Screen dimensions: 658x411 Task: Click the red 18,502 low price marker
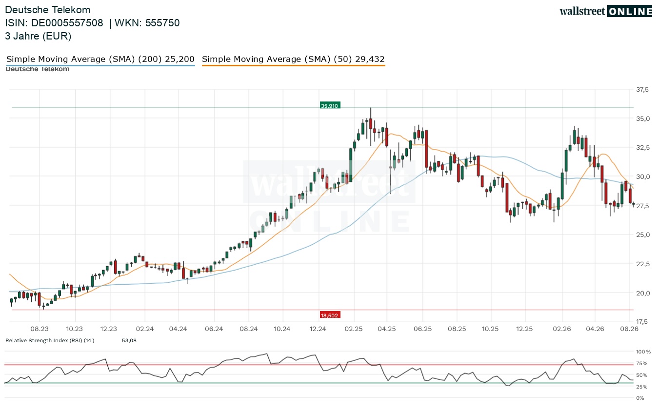pyautogui.click(x=330, y=315)
